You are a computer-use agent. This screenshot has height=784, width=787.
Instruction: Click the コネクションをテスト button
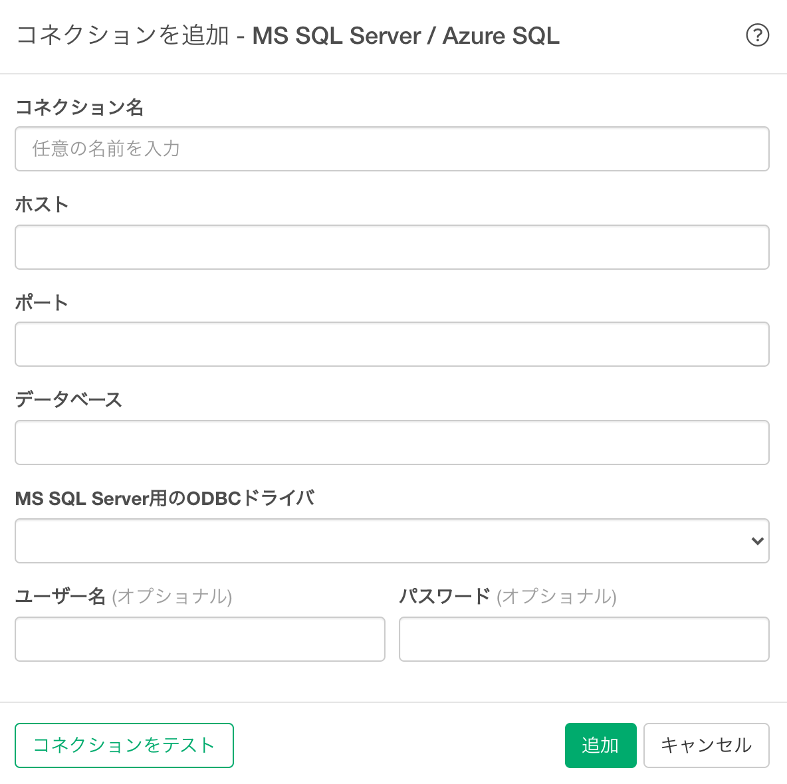pos(124,745)
